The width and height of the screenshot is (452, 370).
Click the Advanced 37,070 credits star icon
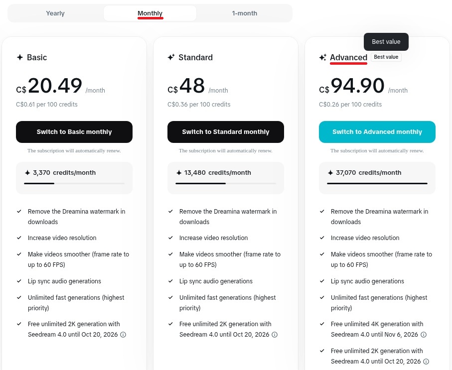(x=330, y=173)
